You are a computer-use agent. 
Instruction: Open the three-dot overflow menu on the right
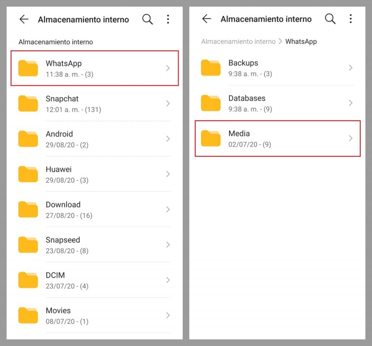point(351,19)
